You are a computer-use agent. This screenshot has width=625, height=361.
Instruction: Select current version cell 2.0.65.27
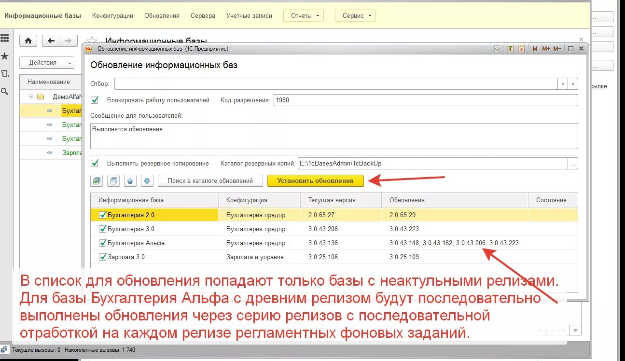click(341, 215)
